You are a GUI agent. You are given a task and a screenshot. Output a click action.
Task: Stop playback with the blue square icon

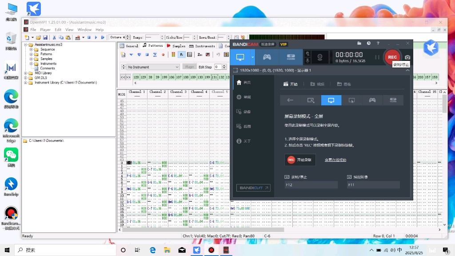coord(89,37)
